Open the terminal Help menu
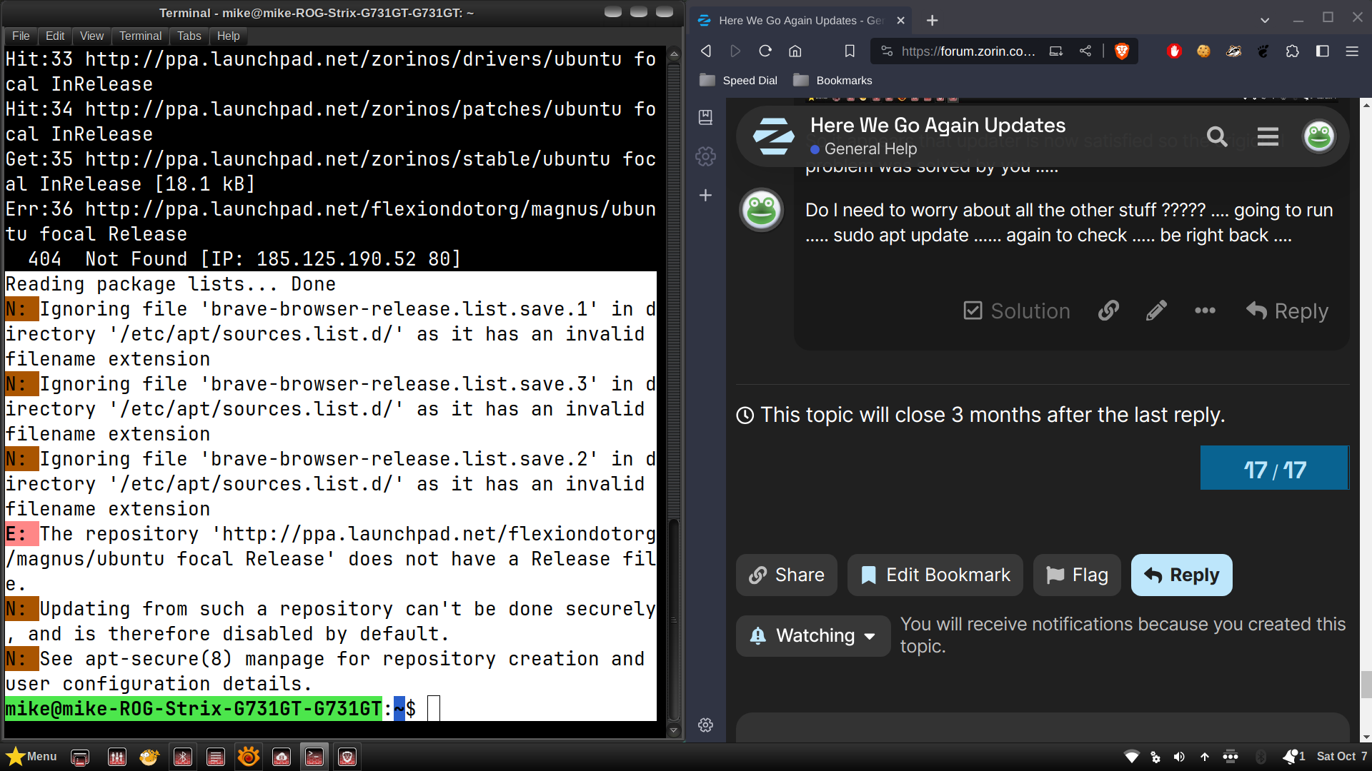This screenshot has height=771, width=1372. pos(228,36)
